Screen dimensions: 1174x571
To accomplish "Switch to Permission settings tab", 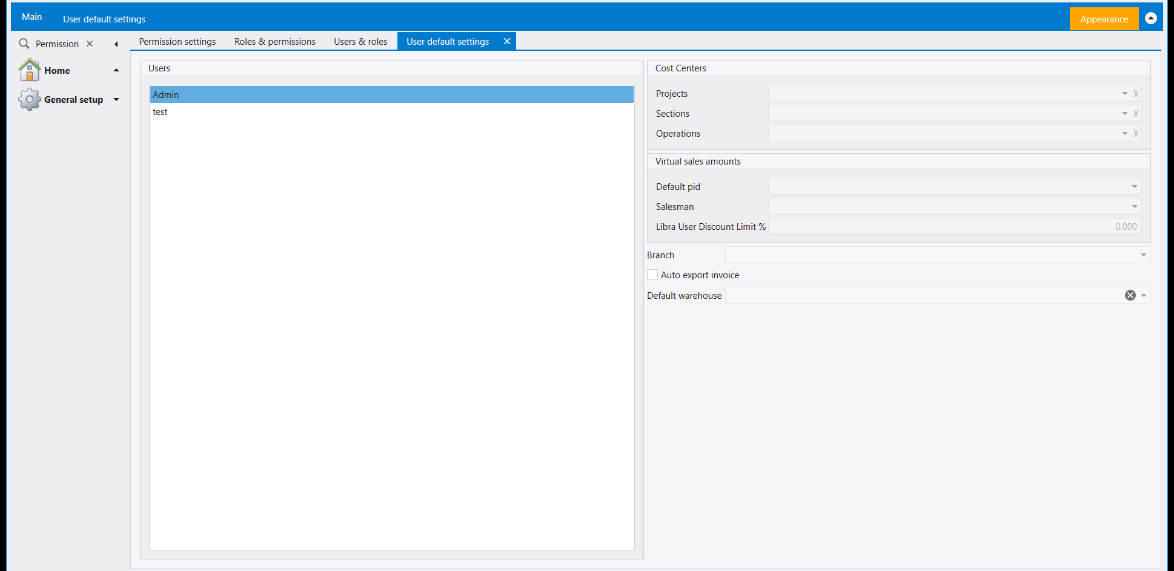I will (x=177, y=41).
